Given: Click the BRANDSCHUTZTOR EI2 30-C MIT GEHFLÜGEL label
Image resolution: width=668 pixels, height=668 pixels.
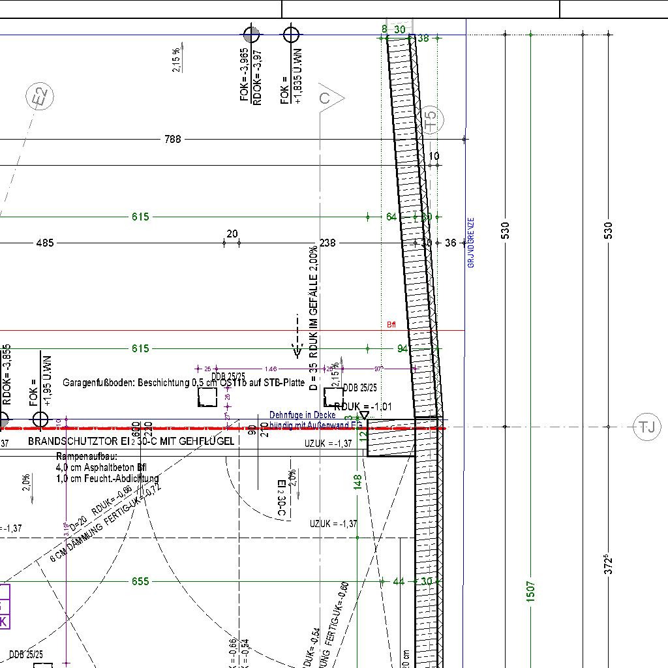Looking at the screenshot, I should click(x=130, y=441).
